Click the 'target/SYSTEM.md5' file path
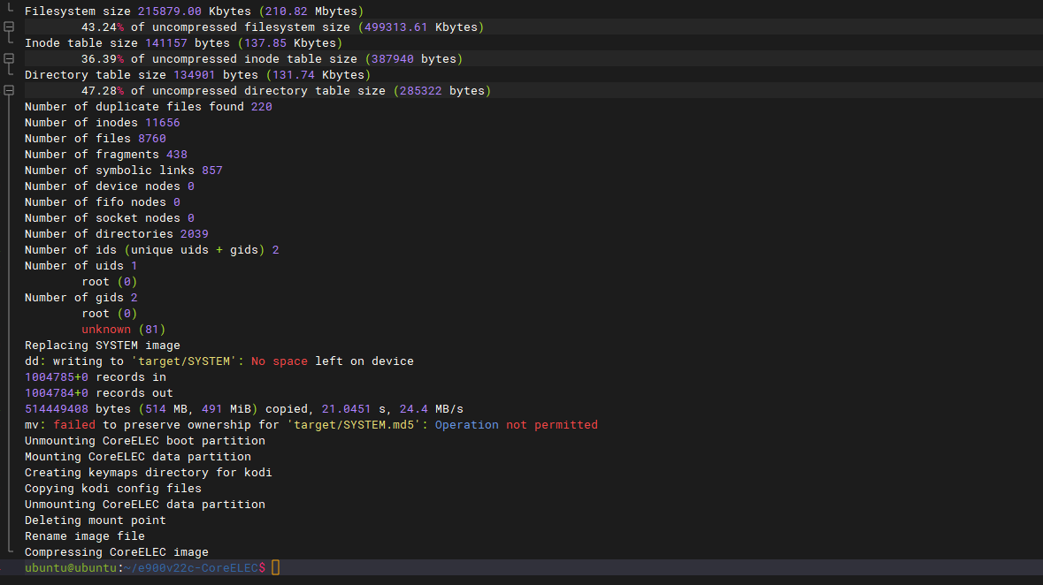Screen dimensions: 1043x585 [357, 425]
